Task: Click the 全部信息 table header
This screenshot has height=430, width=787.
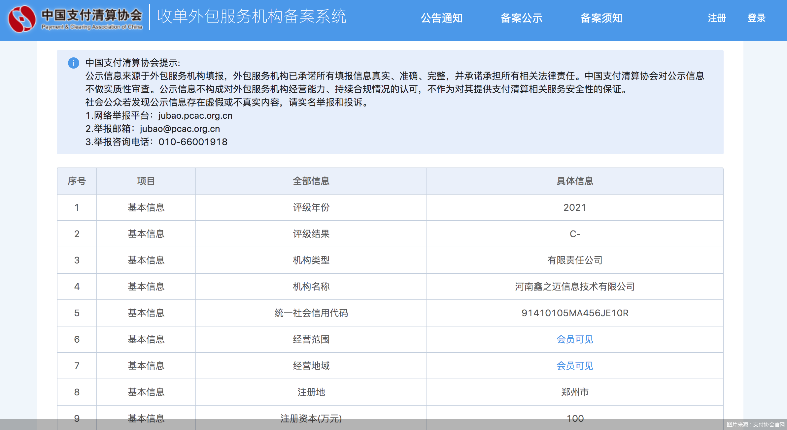Action: [x=311, y=181]
